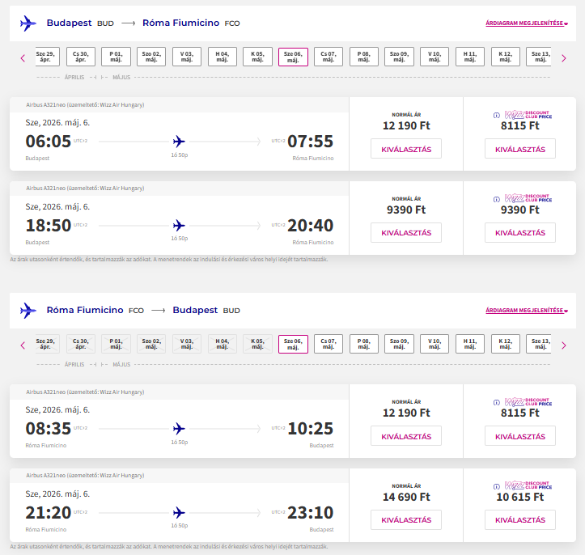Choose 8115 Ft Discount Club price for 08:35 flight
Screen dimensions: 585x555
519,436
